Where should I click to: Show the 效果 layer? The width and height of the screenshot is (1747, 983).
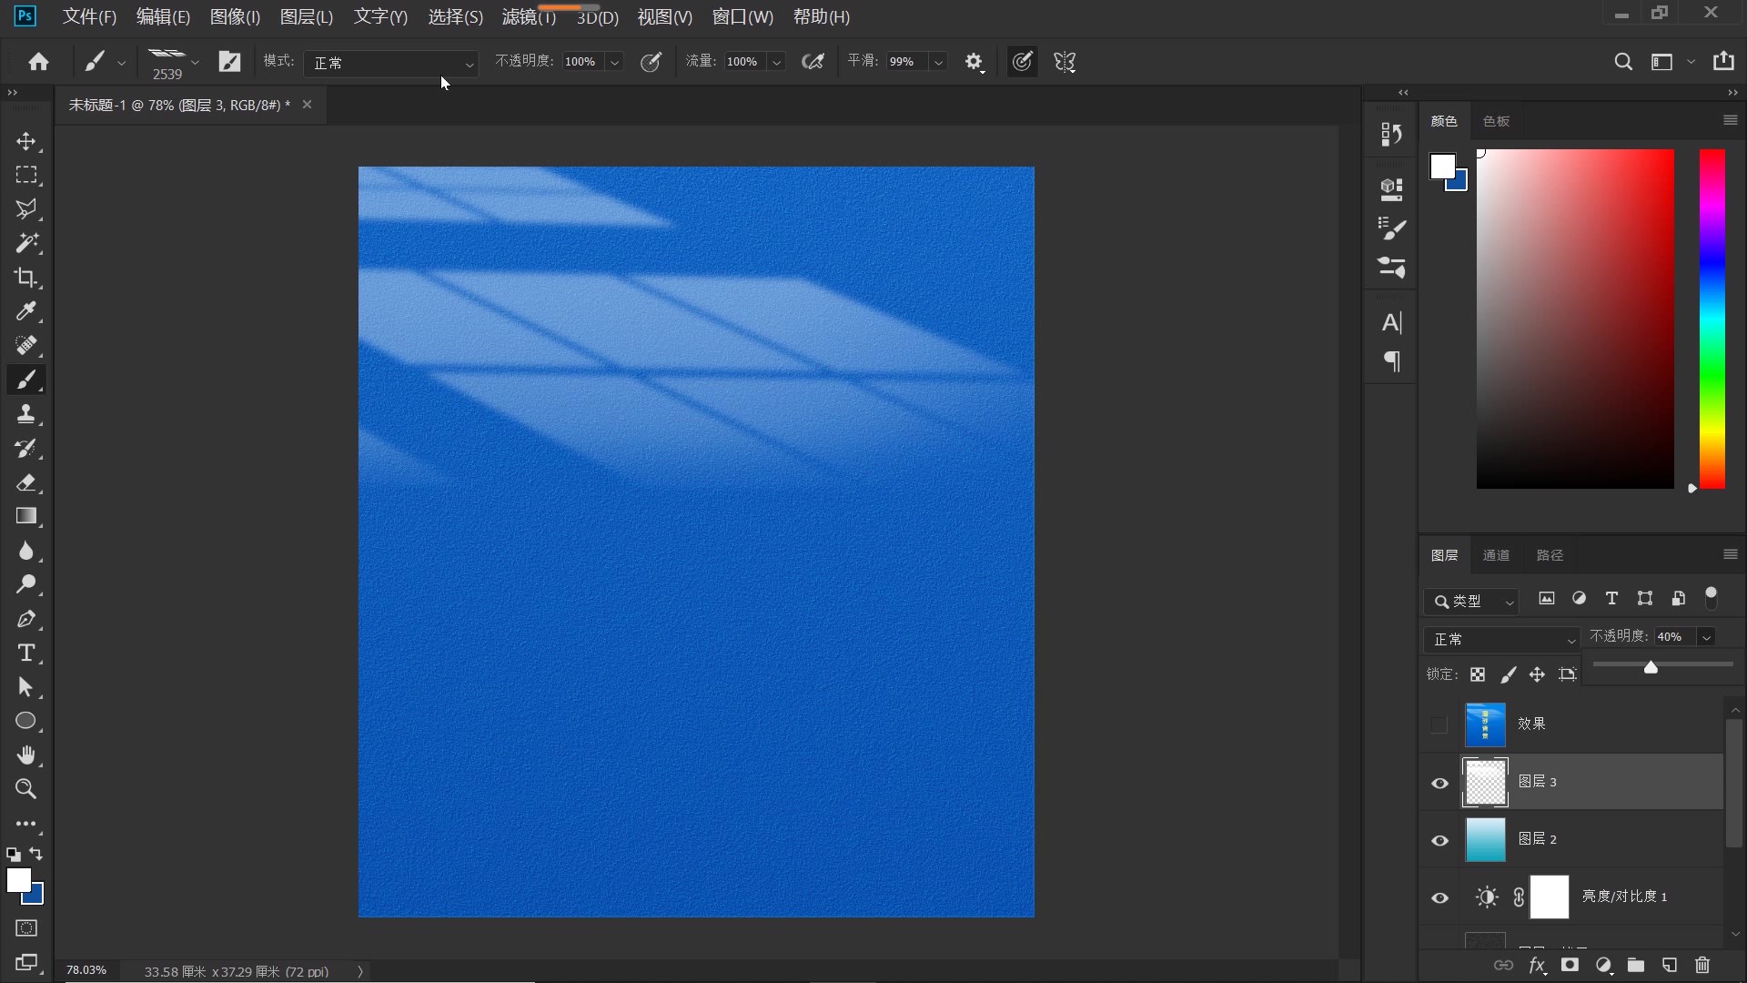click(x=1439, y=725)
